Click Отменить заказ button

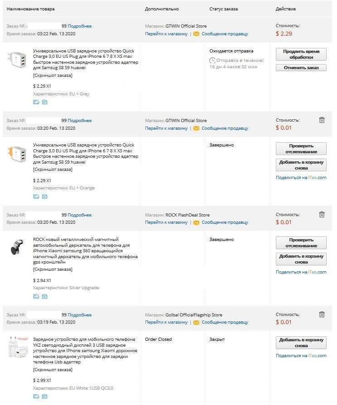click(x=301, y=68)
